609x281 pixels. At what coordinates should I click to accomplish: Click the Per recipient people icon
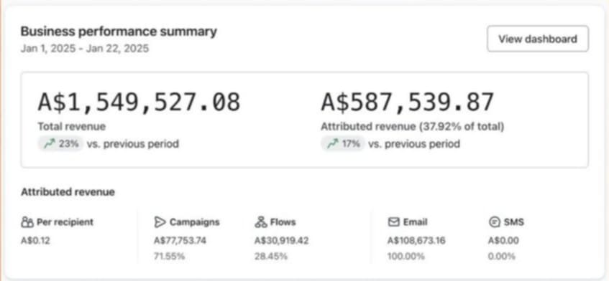click(x=27, y=222)
